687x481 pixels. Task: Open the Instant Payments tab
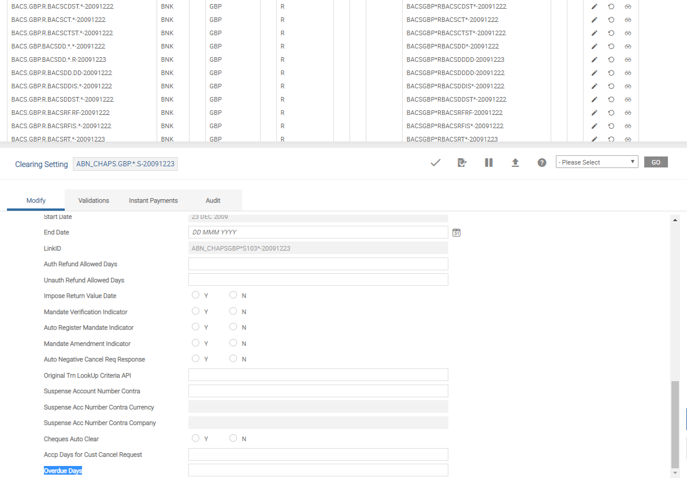pos(153,200)
